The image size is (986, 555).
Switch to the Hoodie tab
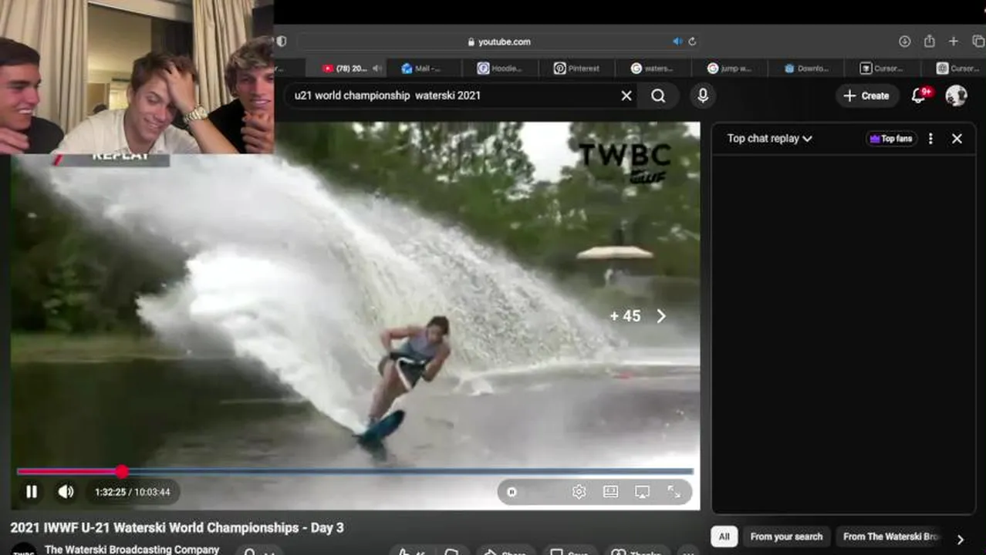pyautogui.click(x=499, y=68)
